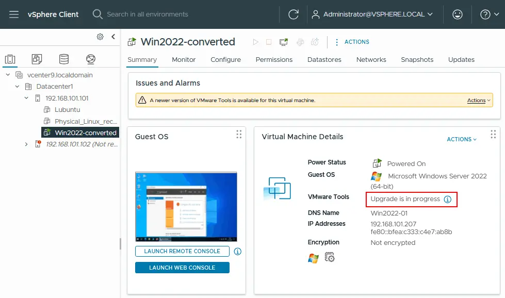Collapse the navigator sidebar panel
This screenshot has height=298, width=505.
coord(113,37)
